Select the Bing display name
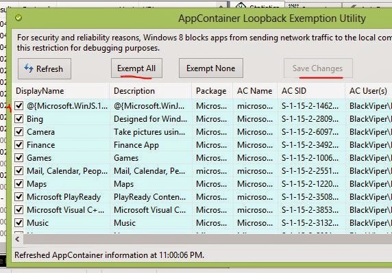Image resolution: width=392 pixels, height=273 pixels. 35,119
